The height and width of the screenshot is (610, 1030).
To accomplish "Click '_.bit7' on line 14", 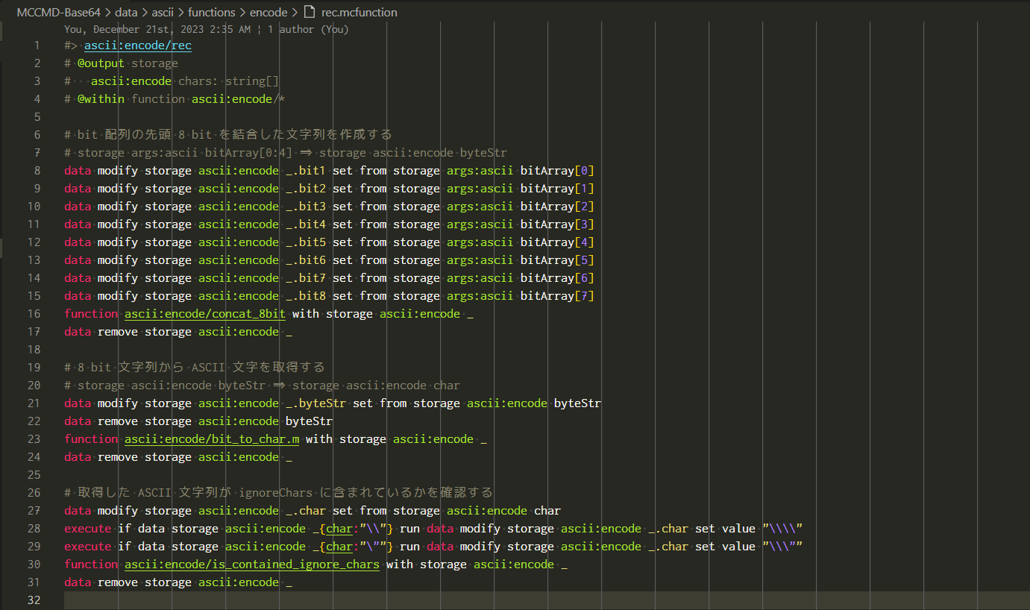I will 306,278.
